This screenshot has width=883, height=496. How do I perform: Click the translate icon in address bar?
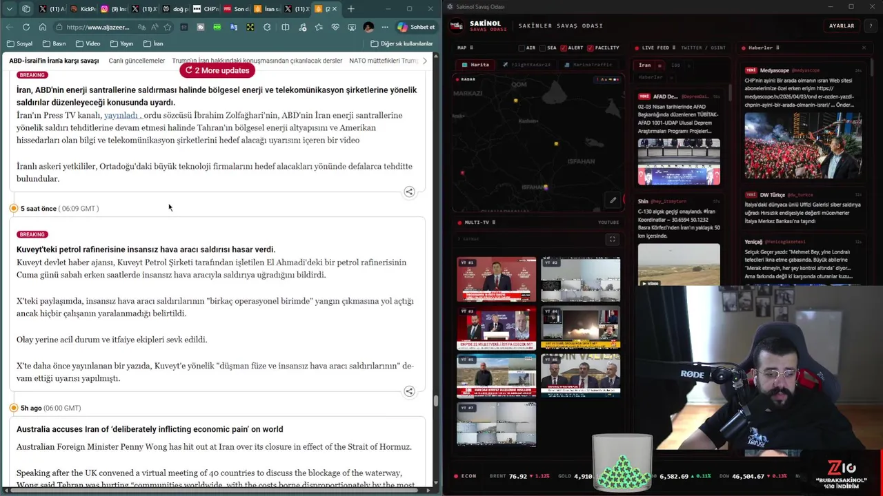[x=141, y=27]
